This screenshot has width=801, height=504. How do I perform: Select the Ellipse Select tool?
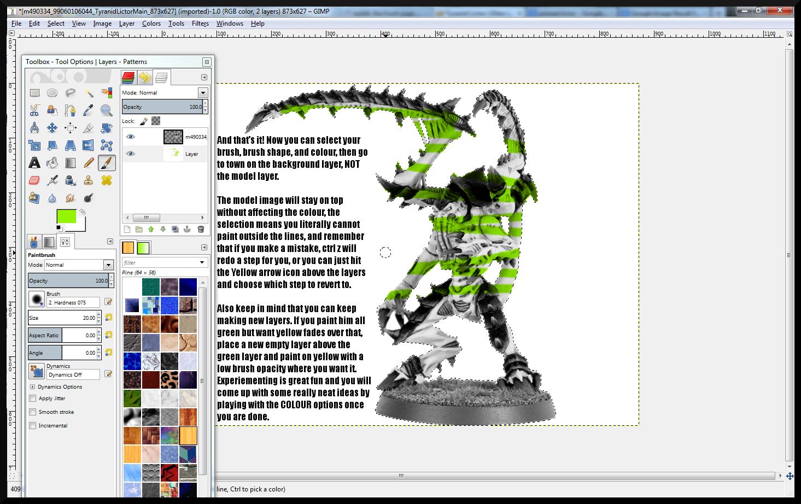pos(52,93)
